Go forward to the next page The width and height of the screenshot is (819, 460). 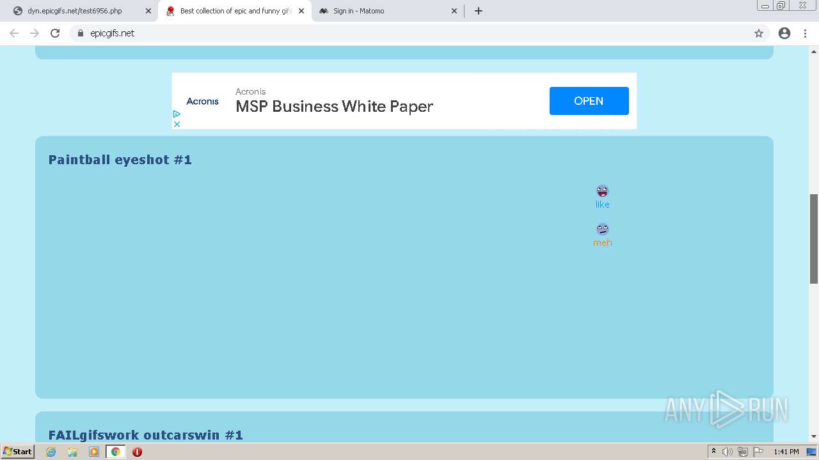[35, 33]
